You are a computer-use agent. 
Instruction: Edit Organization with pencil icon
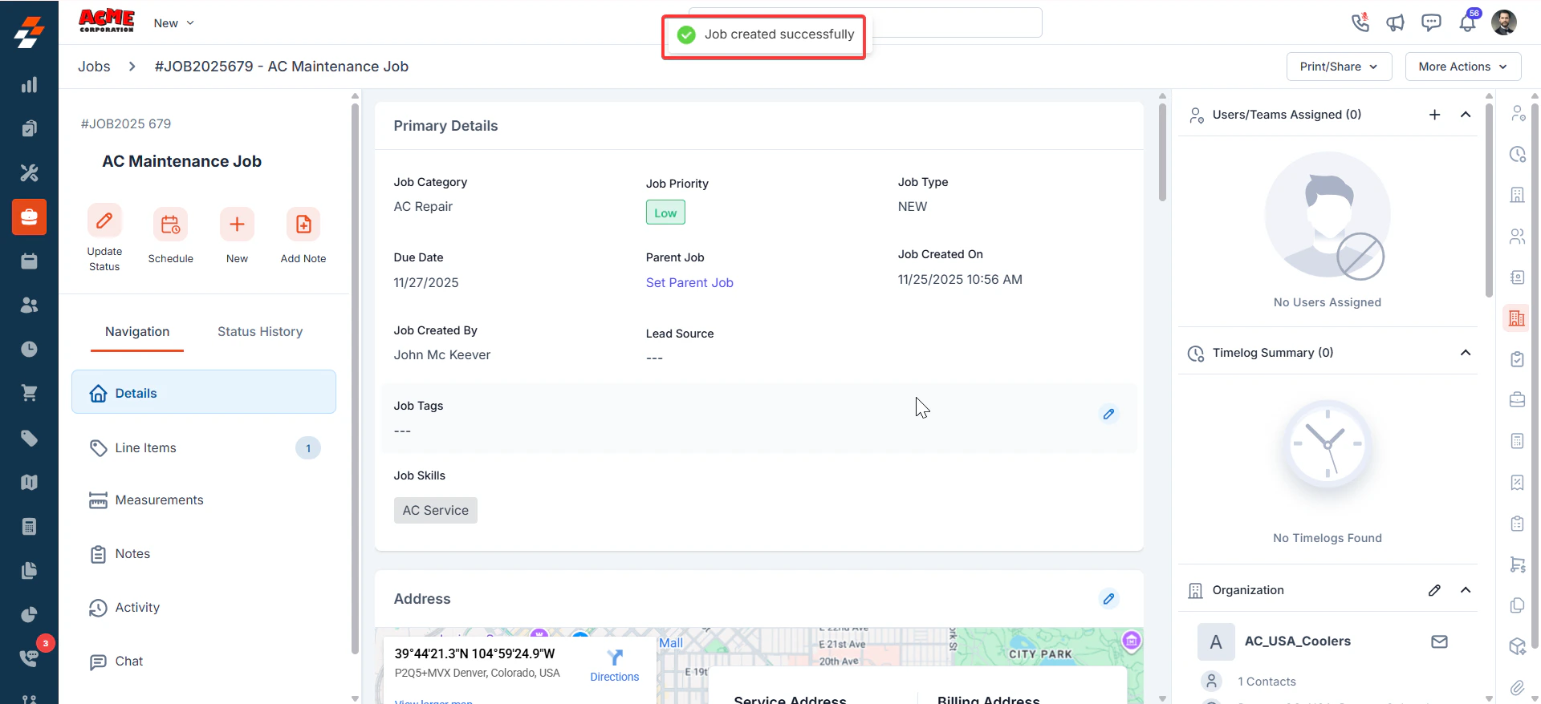pyautogui.click(x=1434, y=590)
